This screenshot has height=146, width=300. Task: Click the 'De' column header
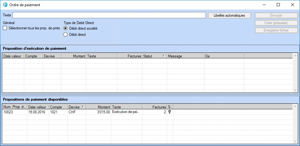[224, 56]
